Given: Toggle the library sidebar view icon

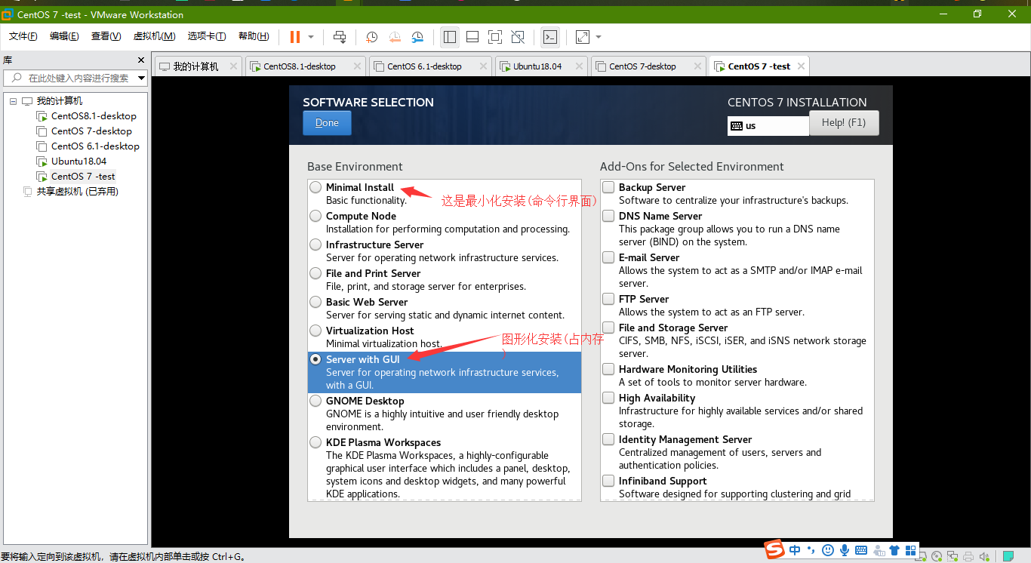Looking at the screenshot, I should tap(450, 36).
